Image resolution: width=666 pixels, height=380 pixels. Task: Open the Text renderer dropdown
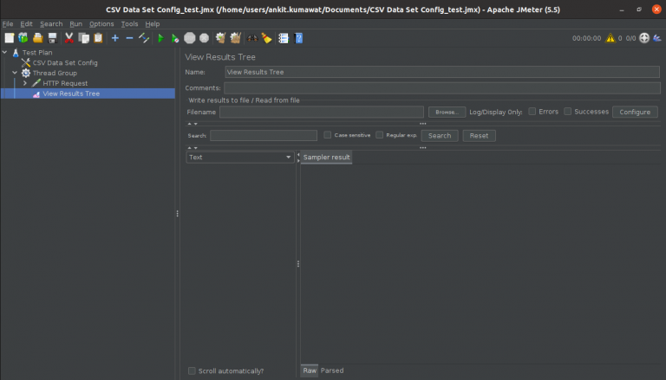[x=240, y=158]
